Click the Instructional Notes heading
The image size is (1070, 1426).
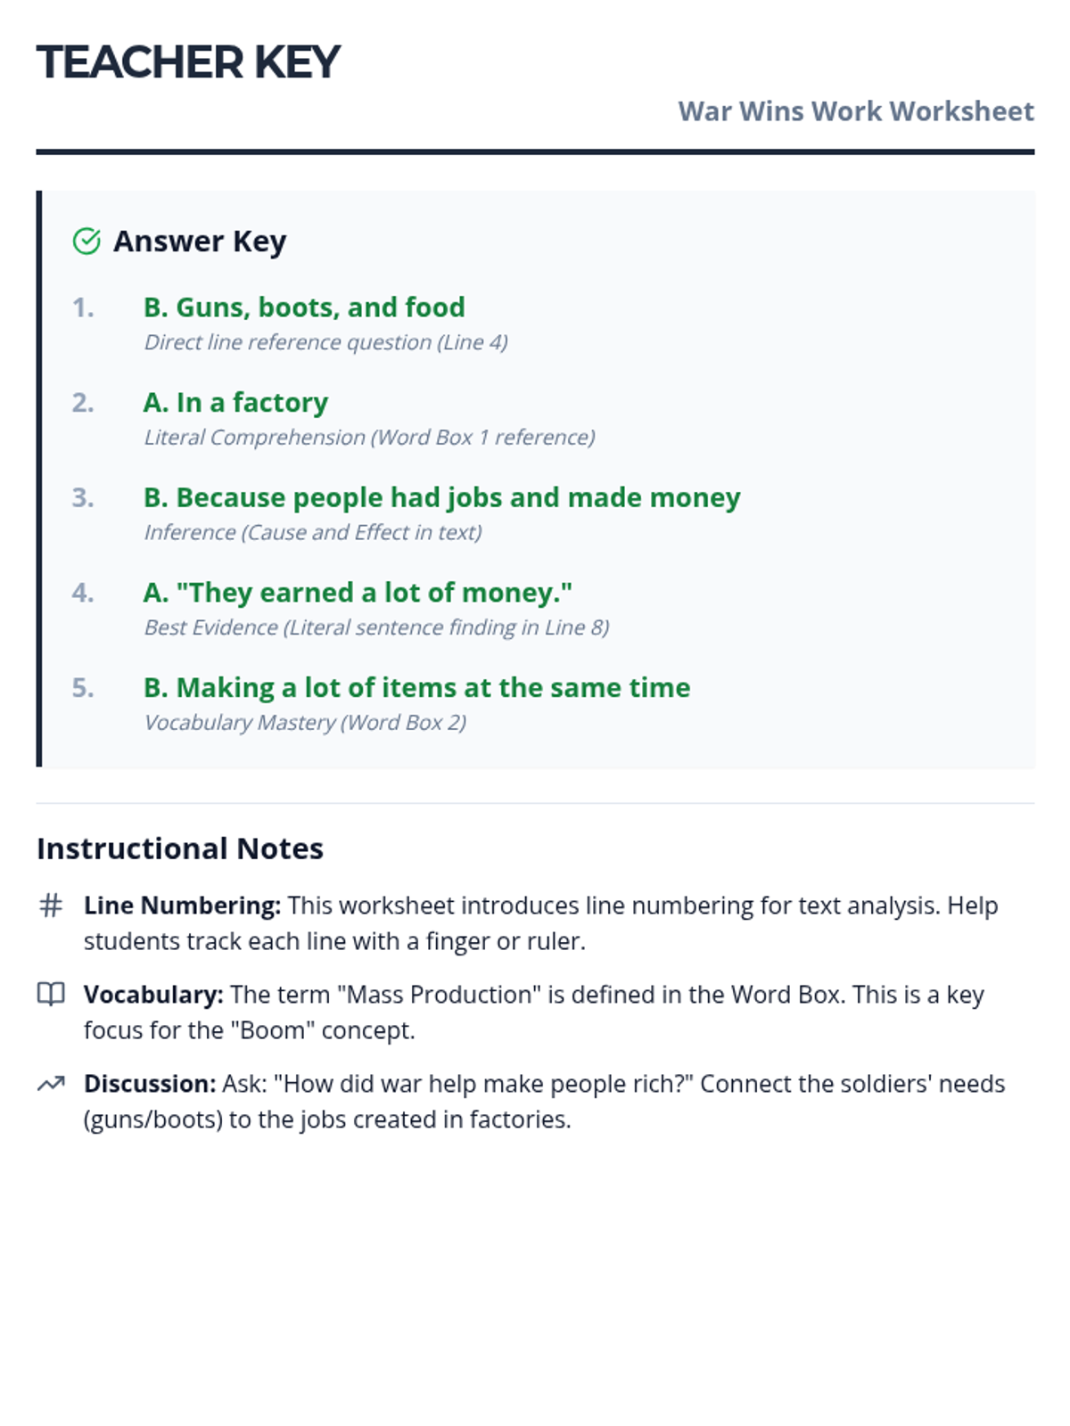point(180,848)
